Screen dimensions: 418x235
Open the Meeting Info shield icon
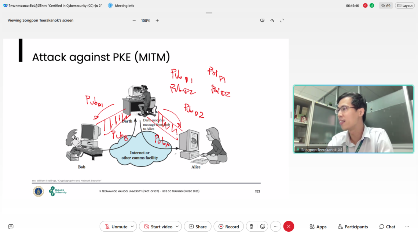pos(110,5)
